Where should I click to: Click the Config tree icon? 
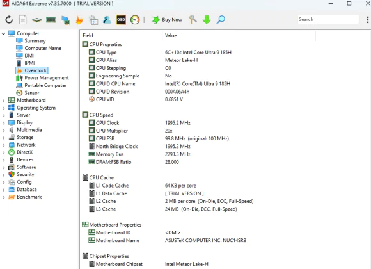pyautogui.click(x=12, y=182)
